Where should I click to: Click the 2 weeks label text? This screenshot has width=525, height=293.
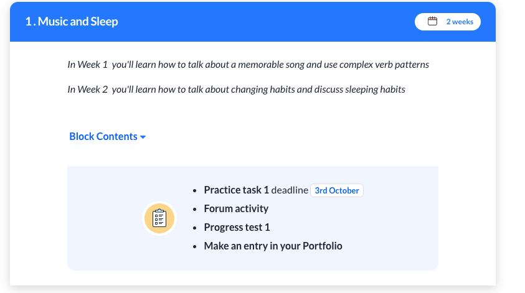pos(460,22)
